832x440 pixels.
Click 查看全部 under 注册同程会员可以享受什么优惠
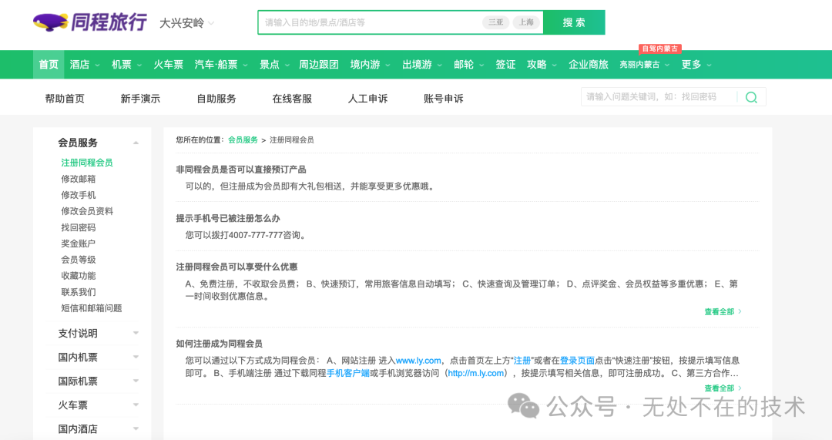tap(723, 312)
